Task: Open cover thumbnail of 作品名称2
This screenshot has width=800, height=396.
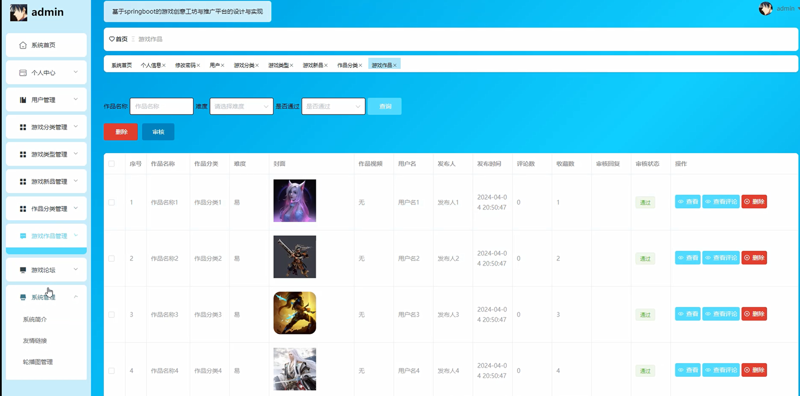Action: click(x=295, y=257)
